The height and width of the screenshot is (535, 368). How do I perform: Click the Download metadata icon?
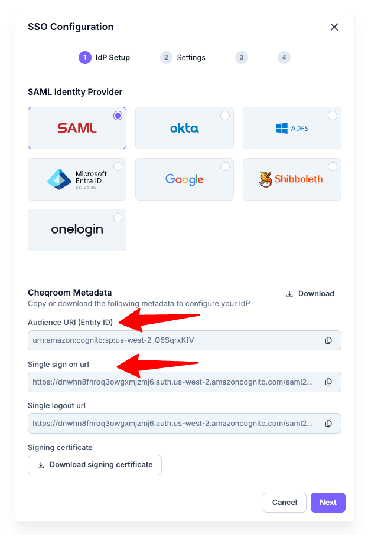click(289, 294)
